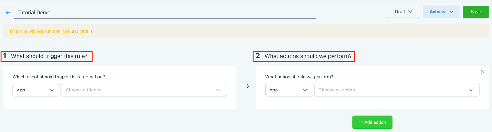Expand the trigger App type dropdown
The width and height of the screenshot is (492, 132).
click(36, 90)
